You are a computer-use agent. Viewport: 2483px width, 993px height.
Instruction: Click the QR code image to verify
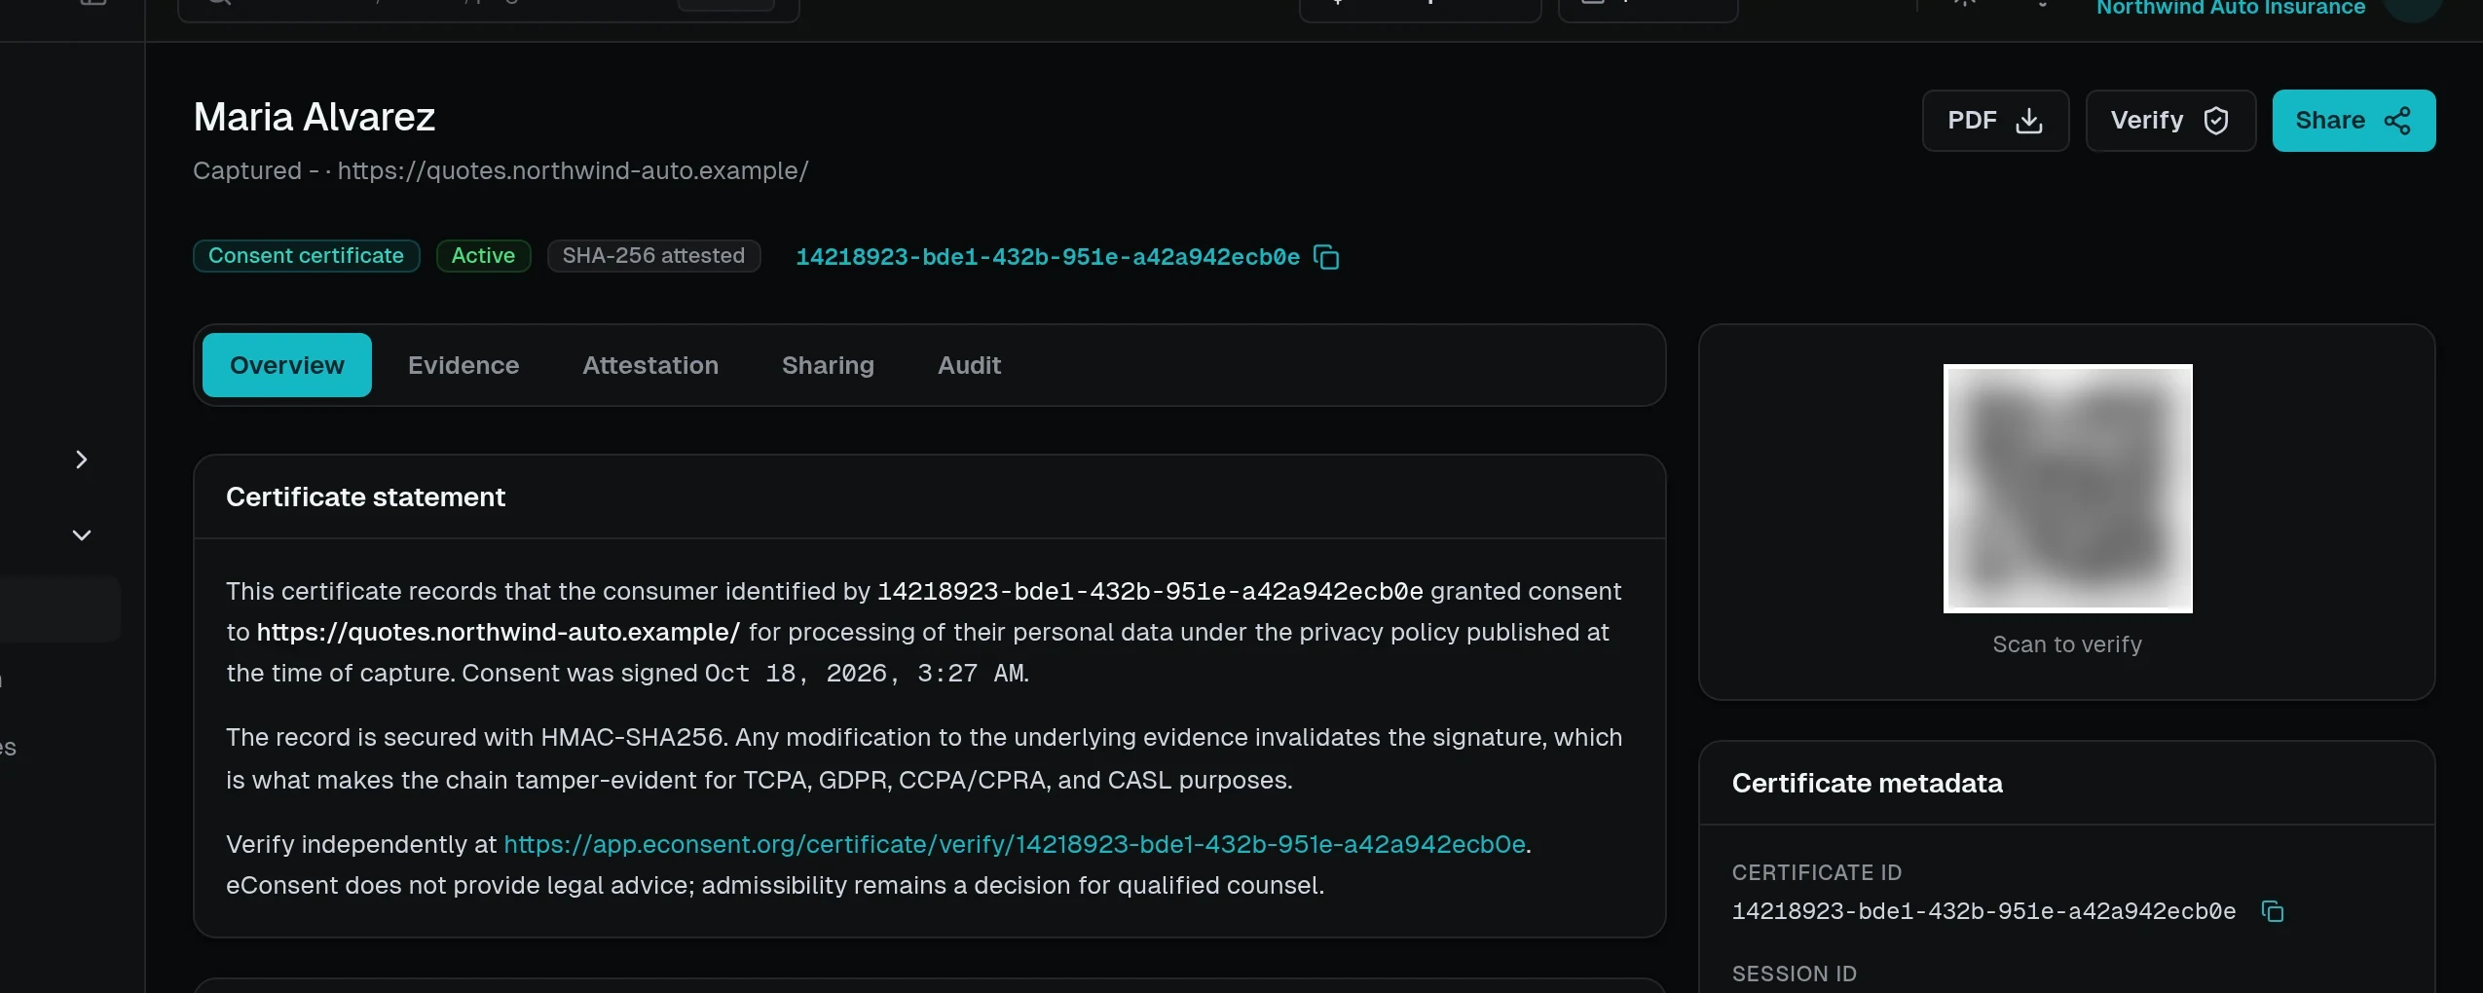[x=2068, y=489]
